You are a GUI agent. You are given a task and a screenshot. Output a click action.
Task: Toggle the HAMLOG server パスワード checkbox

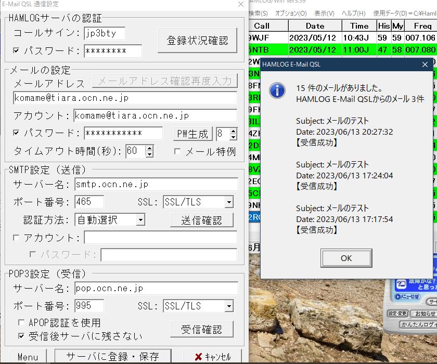[x=16, y=50]
